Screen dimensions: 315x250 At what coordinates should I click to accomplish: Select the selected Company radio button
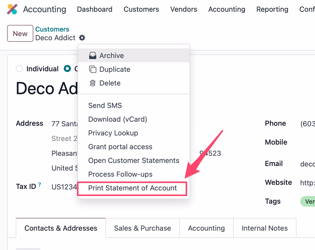(67, 69)
